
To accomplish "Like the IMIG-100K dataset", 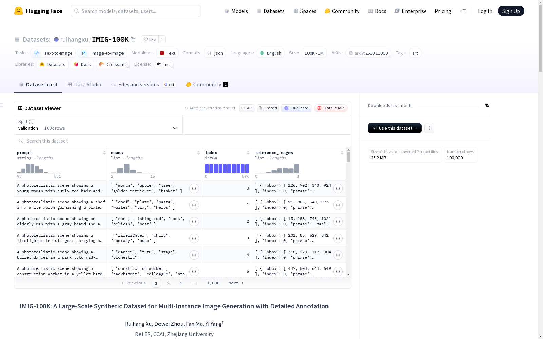I will coord(150,39).
